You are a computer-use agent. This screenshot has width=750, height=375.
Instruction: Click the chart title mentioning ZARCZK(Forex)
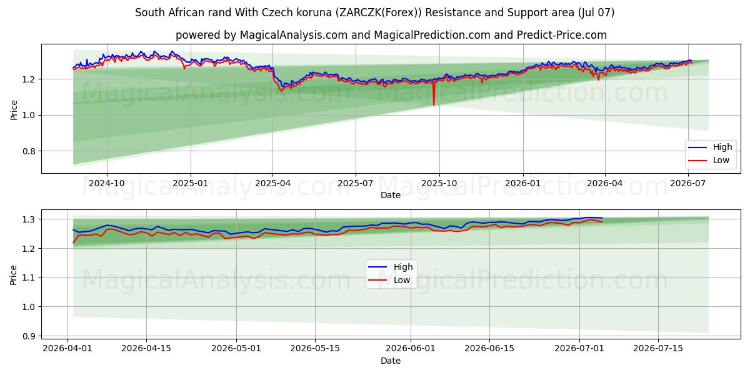point(375,12)
